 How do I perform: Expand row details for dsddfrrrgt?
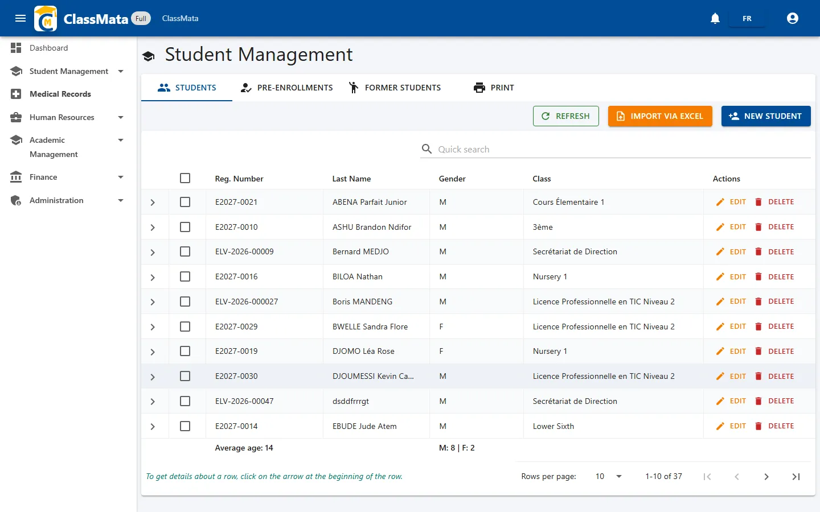click(153, 402)
